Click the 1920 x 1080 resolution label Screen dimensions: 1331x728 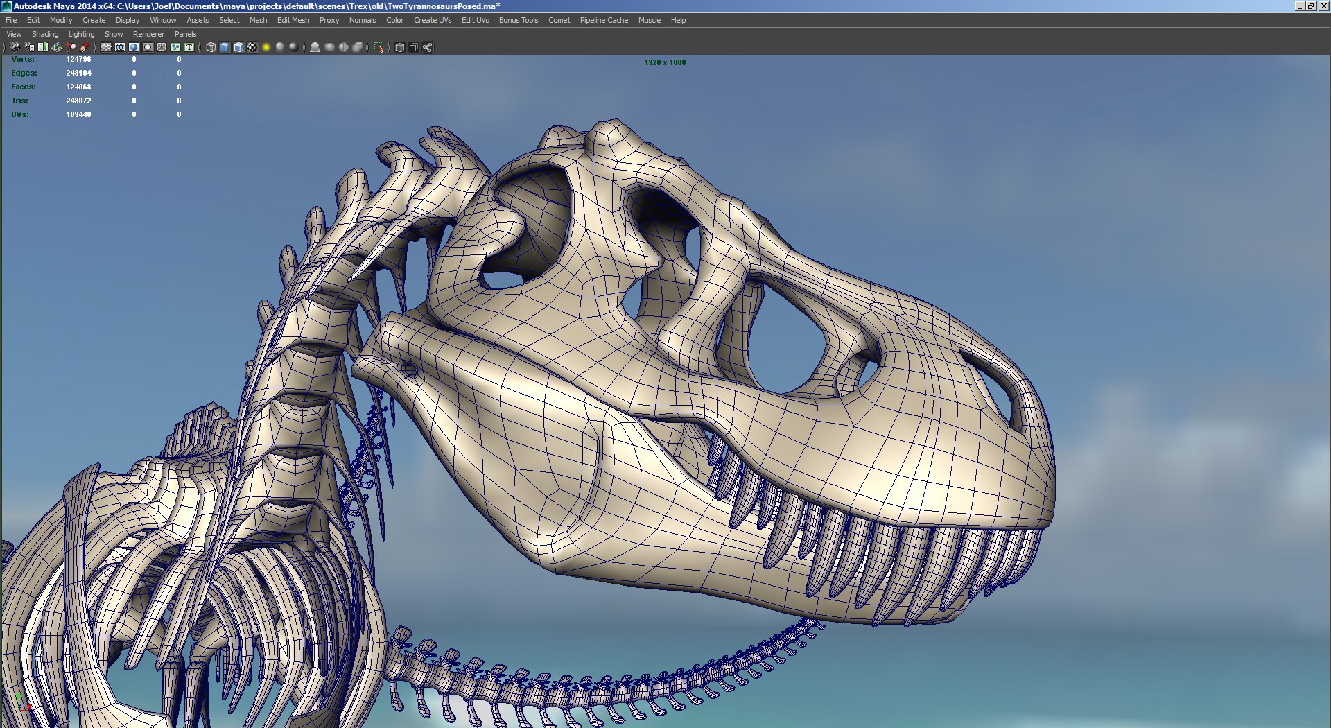665,62
